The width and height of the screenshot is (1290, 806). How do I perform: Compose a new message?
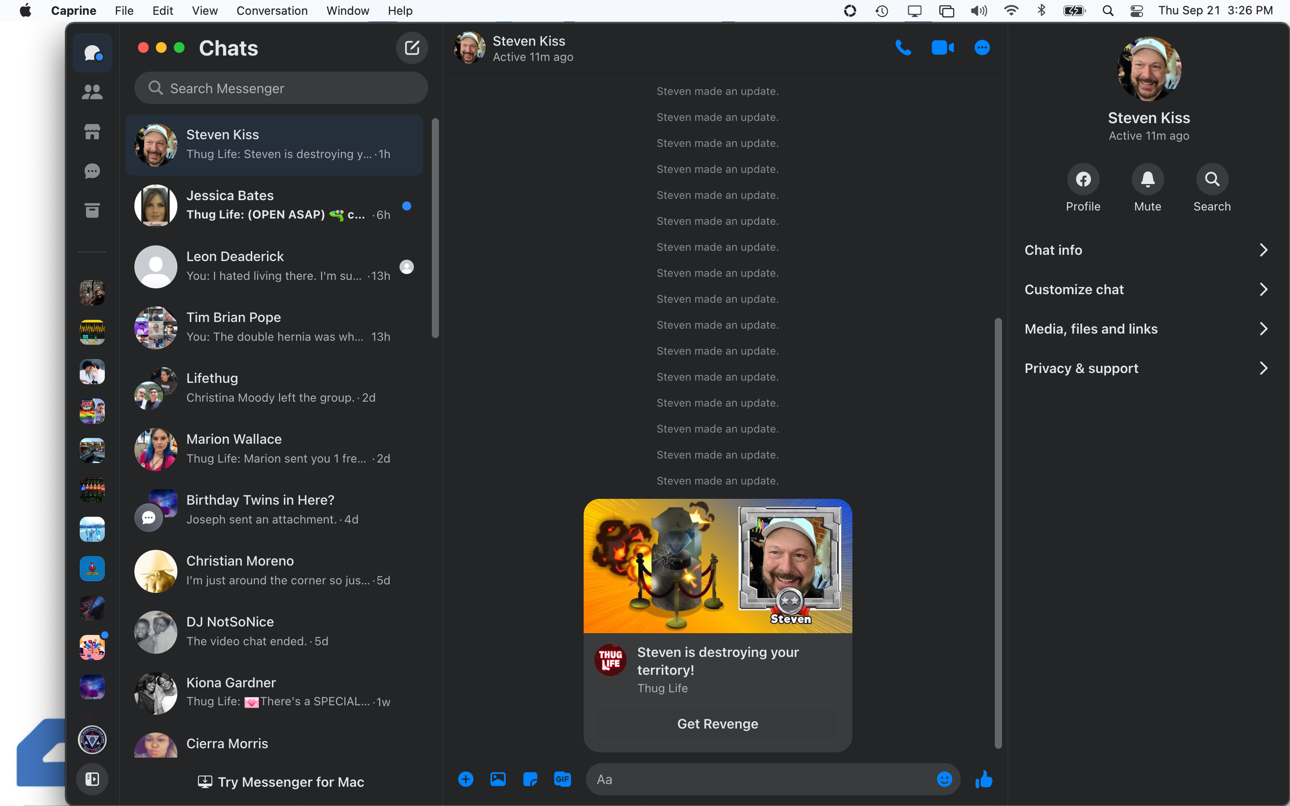[x=411, y=47]
